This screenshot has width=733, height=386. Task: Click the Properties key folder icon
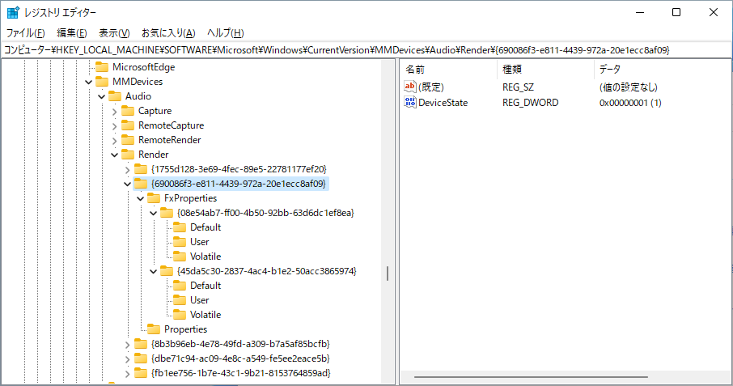click(154, 329)
